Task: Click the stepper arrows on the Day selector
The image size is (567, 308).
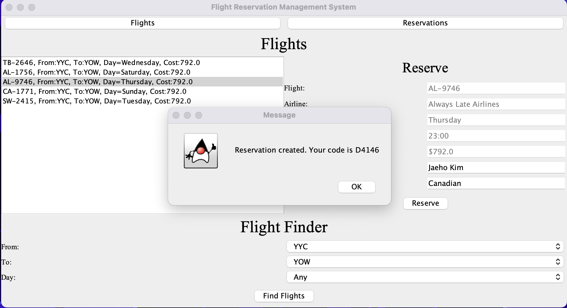Action: (558, 277)
